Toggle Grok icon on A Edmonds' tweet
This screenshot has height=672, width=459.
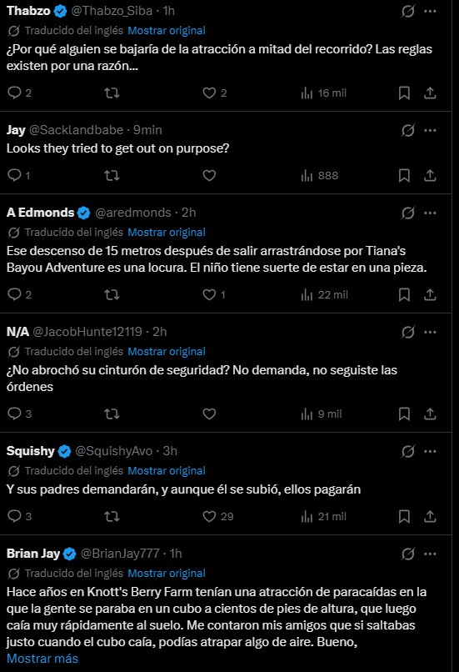pyautogui.click(x=407, y=213)
